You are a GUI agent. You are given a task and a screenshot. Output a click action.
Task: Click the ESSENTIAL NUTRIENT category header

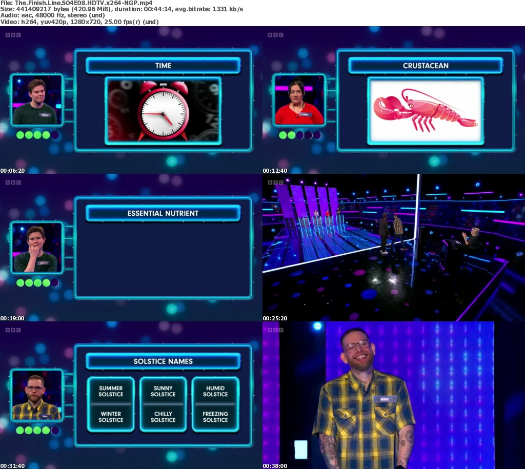point(163,213)
